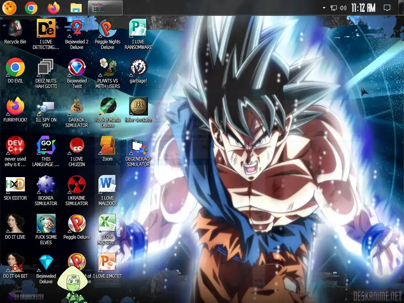This screenshot has width=404, height=303.
Task: Open the I LOVE DETECTING shortcut
Action: tap(46, 35)
